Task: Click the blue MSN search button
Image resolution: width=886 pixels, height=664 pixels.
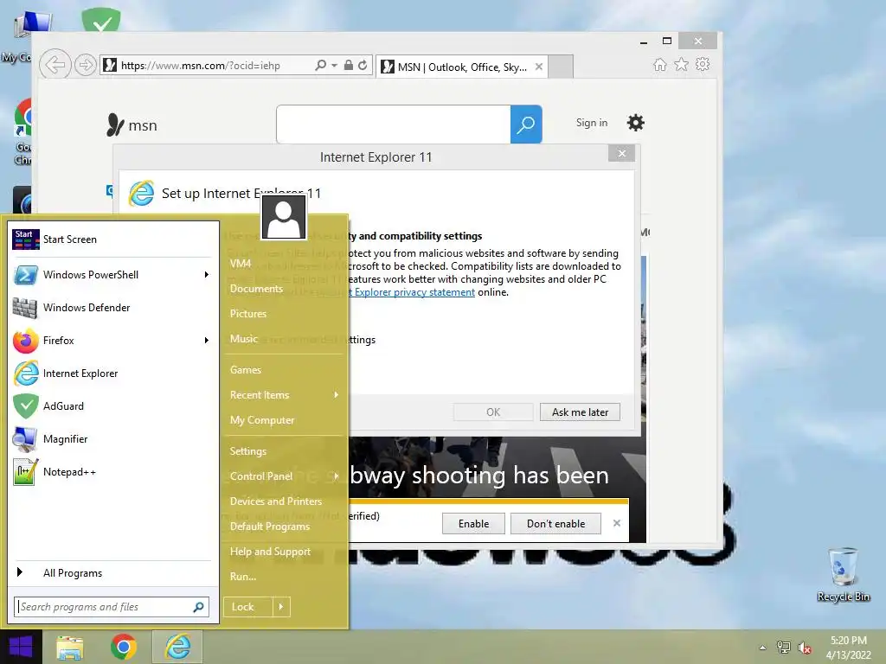Action: 526,124
